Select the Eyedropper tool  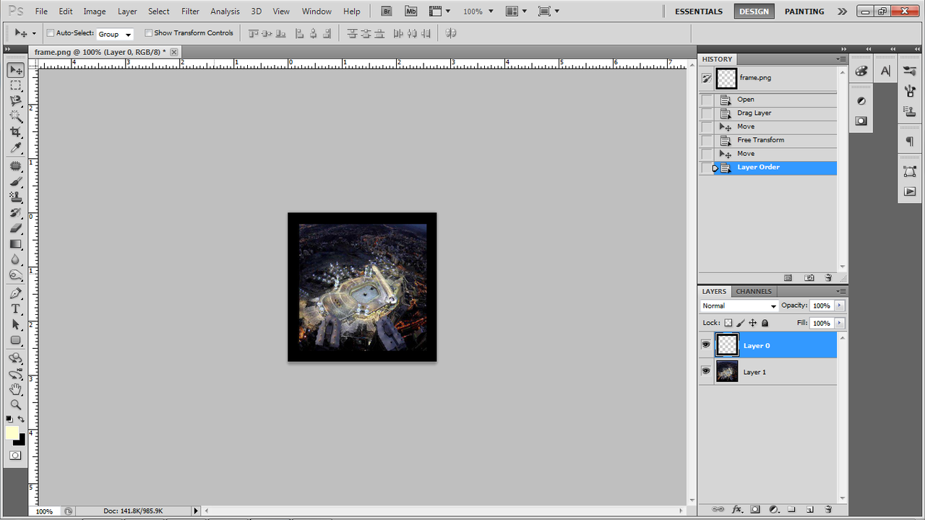[15, 148]
